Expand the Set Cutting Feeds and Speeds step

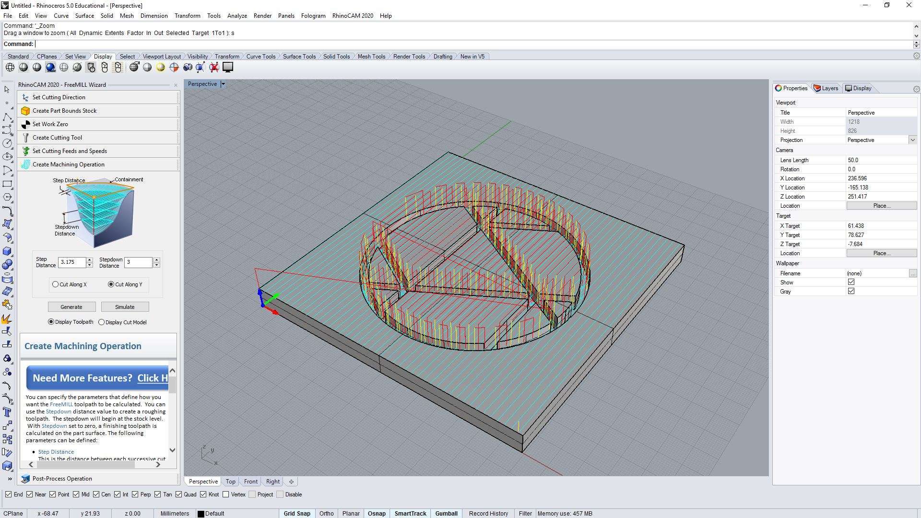(98, 151)
